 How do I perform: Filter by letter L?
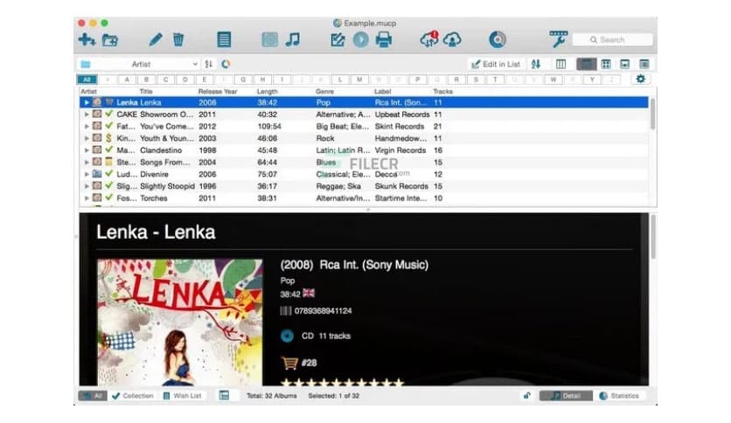[340, 80]
